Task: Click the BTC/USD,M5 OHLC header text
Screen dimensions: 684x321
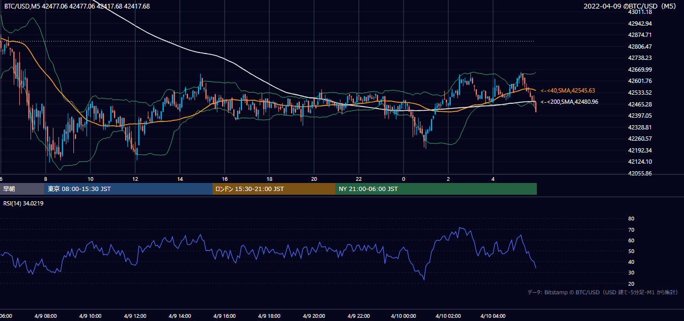Action: 77,6
